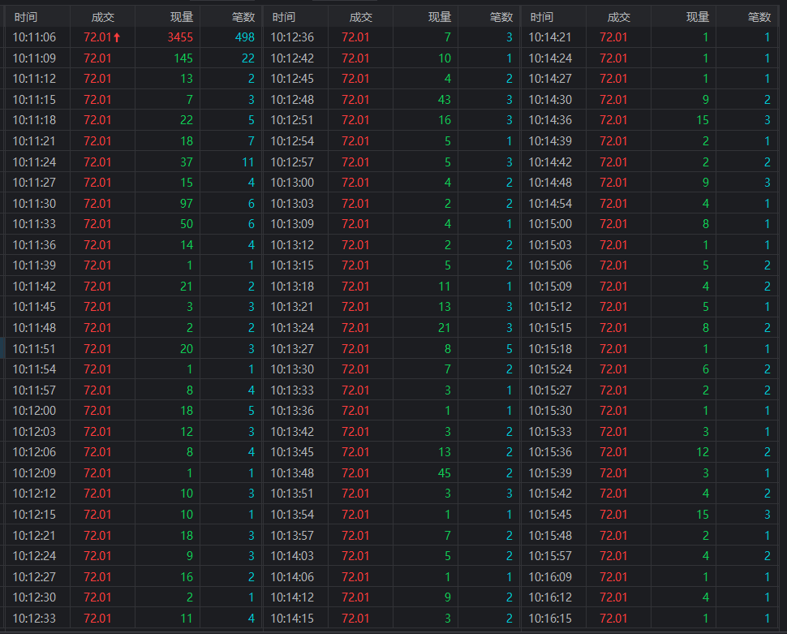Select the 10:12:21 time entry
This screenshot has width=787, height=634.
(34, 536)
